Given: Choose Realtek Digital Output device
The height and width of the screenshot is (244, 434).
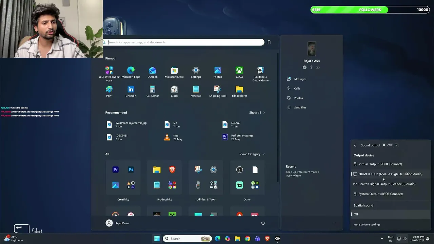Looking at the screenshot, I should point(391,184).
